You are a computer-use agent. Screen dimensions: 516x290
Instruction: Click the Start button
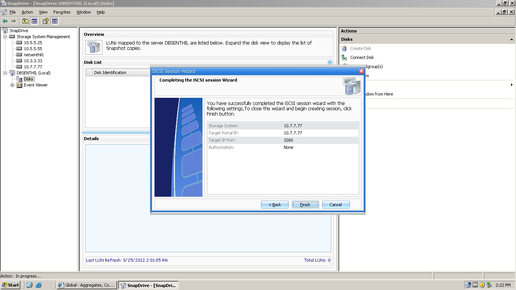pos(10,285)
